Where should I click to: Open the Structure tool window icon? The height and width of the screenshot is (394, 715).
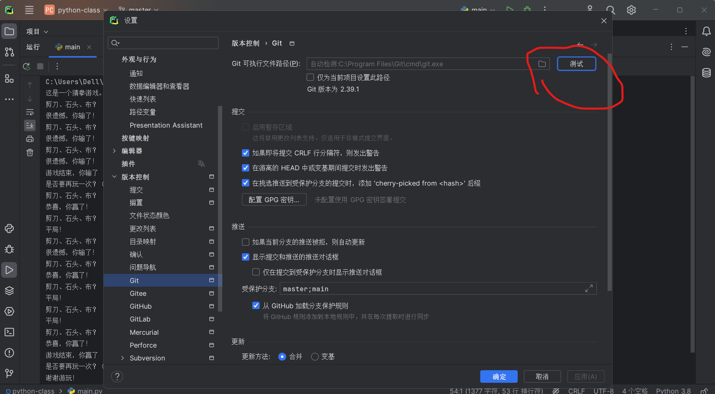click(x=9, y=79)
